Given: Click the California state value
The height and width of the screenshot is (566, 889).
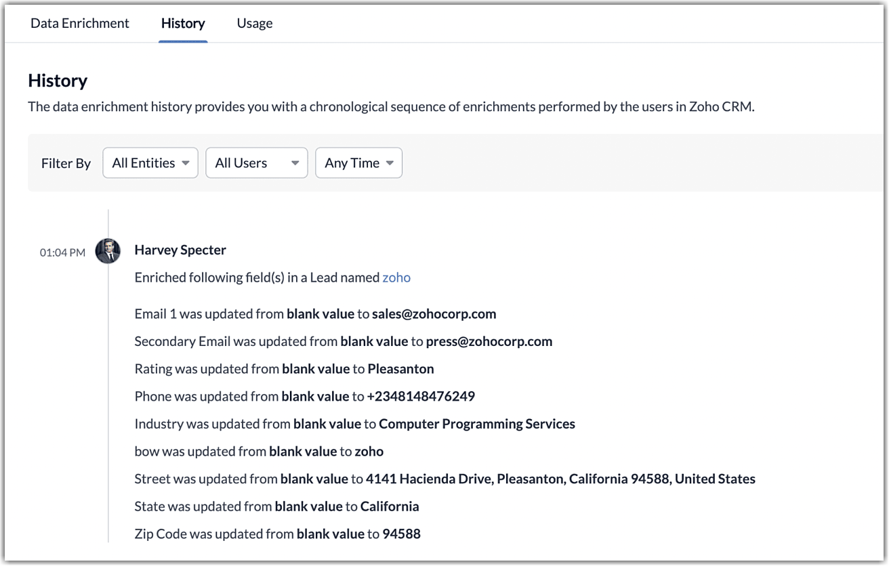Looking at the screenshot, I should point(390,506).
